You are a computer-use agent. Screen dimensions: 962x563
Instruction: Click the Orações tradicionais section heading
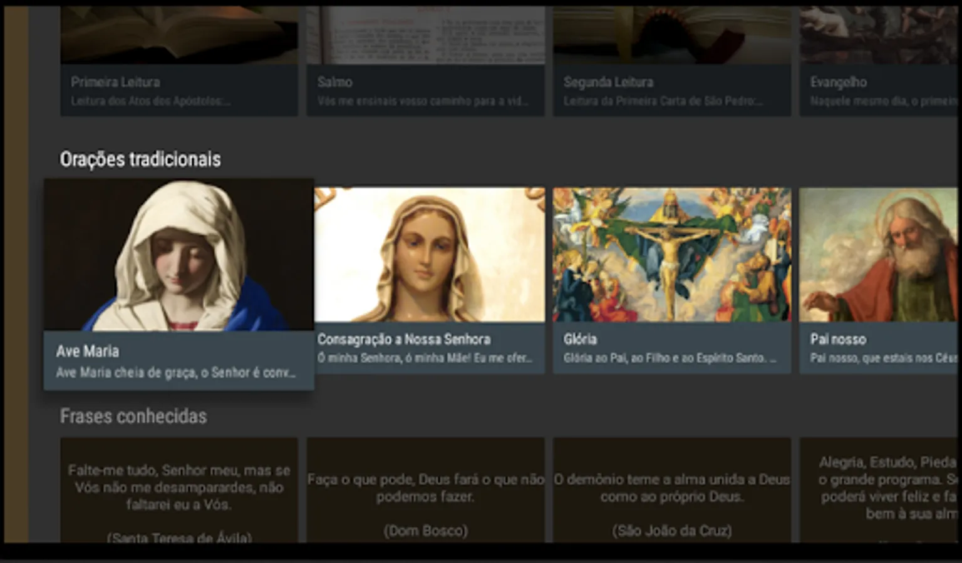140,160
